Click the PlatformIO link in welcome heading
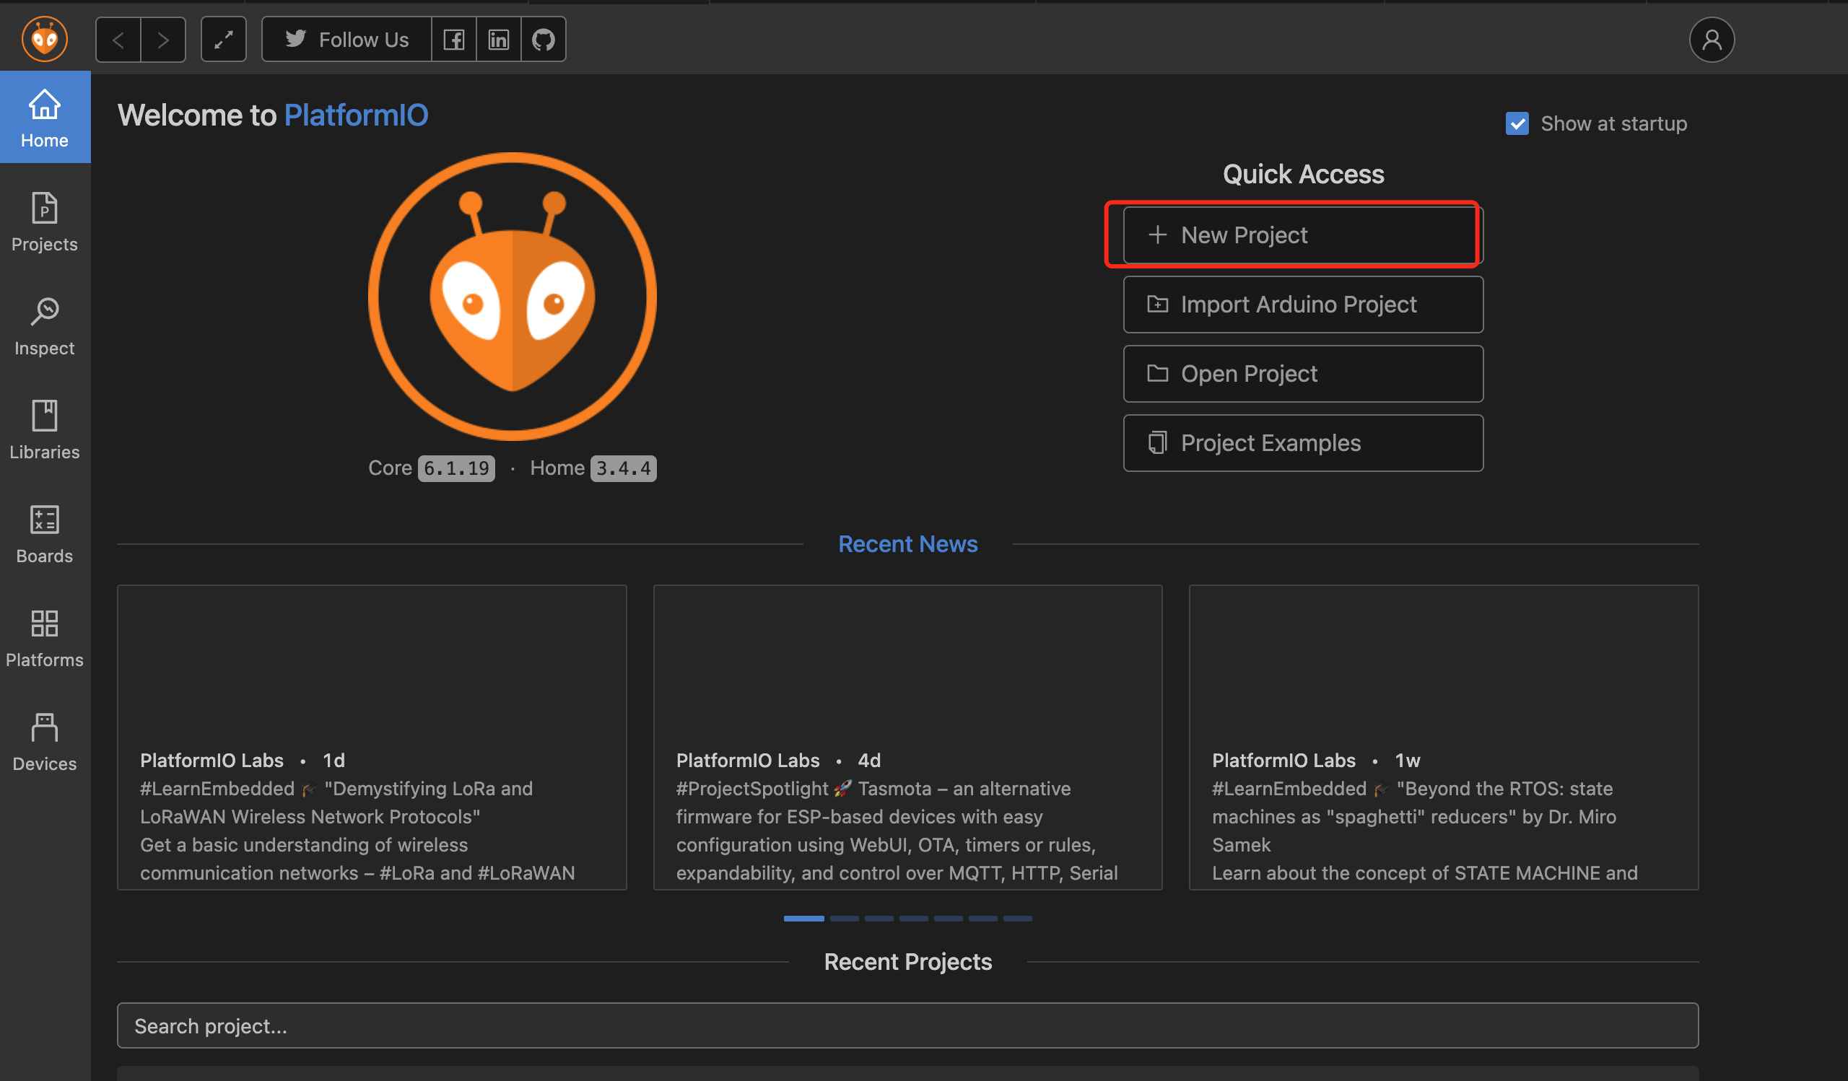This screenshot has width=1848, height=1081. [356, 115]
